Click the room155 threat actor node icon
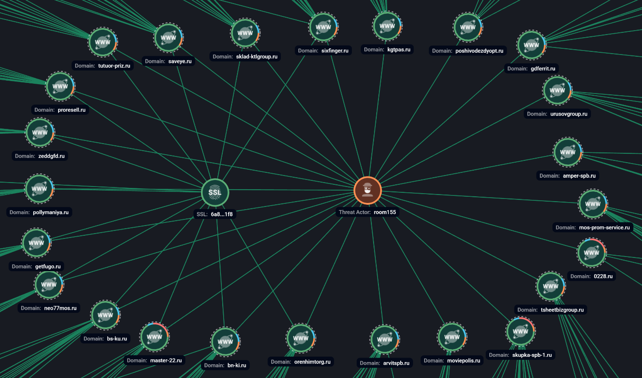Screen dimensions: 642x378 point(367,191)
